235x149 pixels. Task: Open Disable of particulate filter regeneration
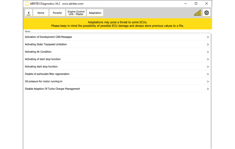(47, 74)
